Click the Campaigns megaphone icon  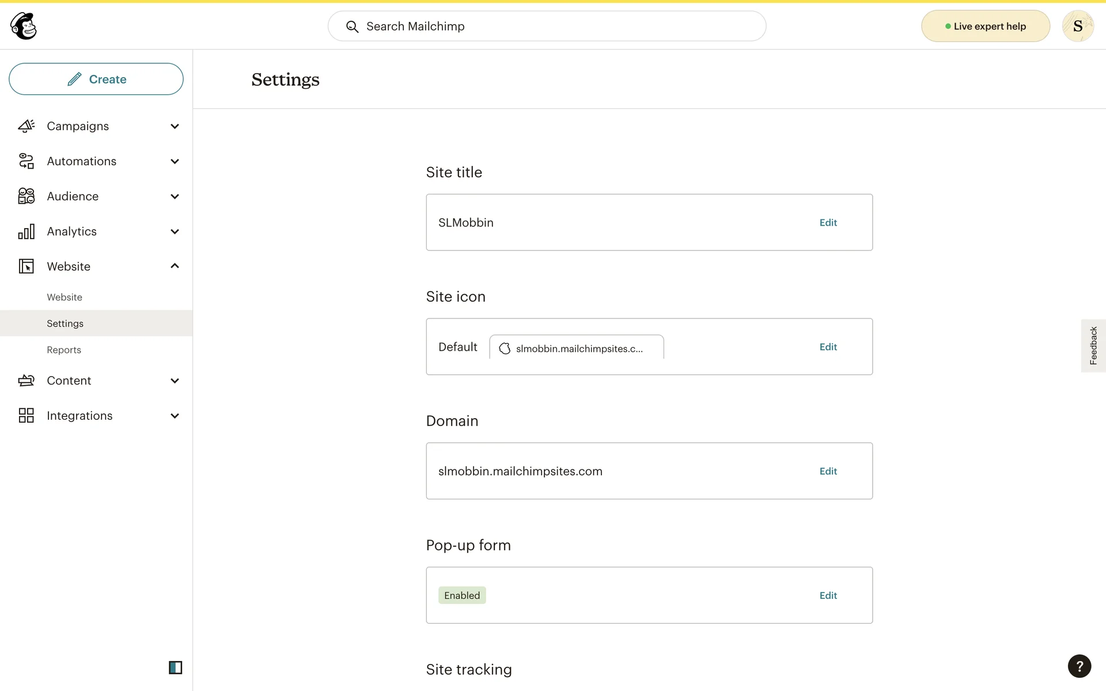click(26, 126)
